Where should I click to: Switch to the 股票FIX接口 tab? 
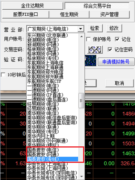[26, 15]
